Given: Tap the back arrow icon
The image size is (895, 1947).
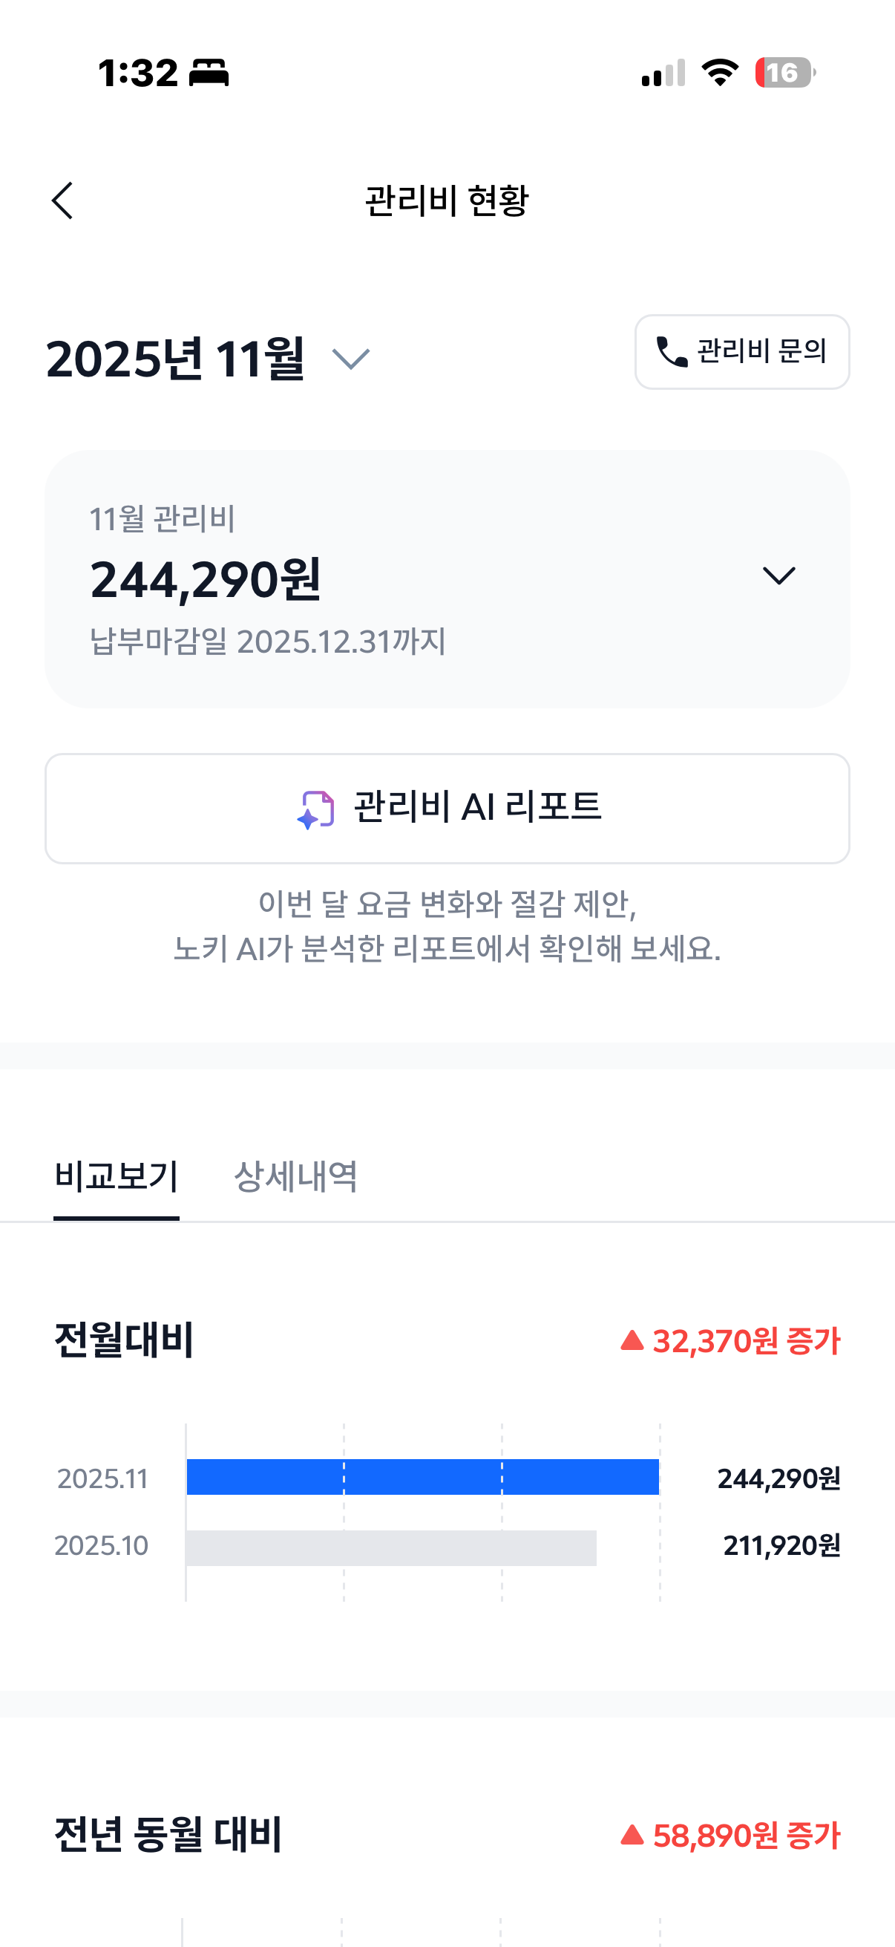Looking at the screenshot, I should [x=62, y=200].
